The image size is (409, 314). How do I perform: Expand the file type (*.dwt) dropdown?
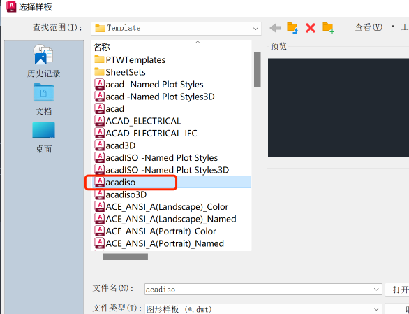point(263,309)
